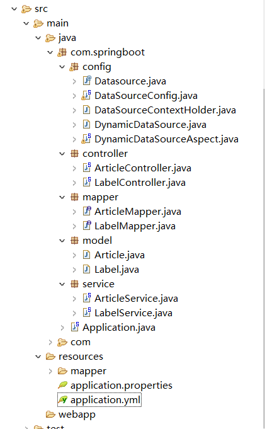Expand Datasource.java arrow
Image resolution: width=265 pixels, height=429 pixels.
(74, 81)
